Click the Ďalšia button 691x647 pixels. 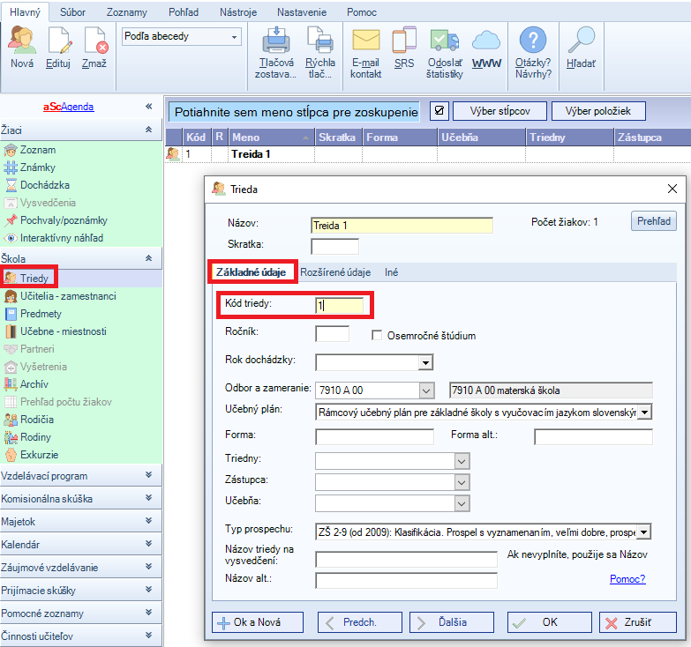pos(451,622)
